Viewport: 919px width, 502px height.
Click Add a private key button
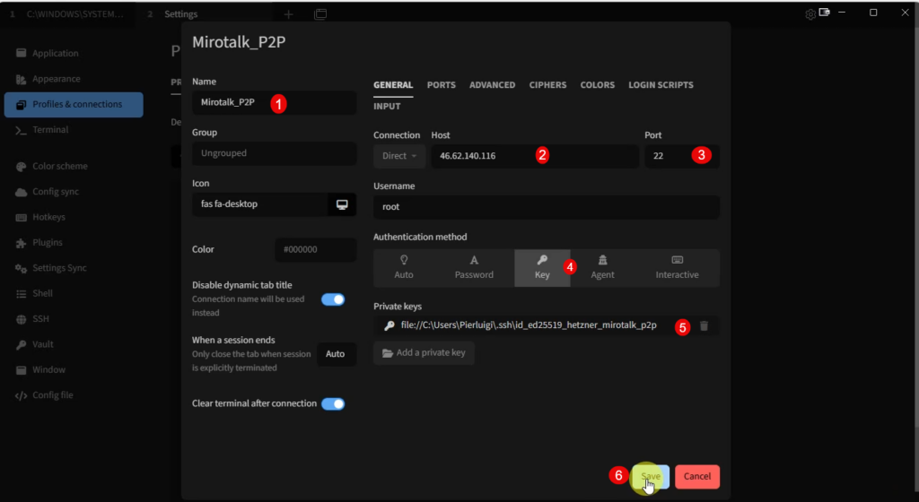pyautogui.click(x=424, y=353)
